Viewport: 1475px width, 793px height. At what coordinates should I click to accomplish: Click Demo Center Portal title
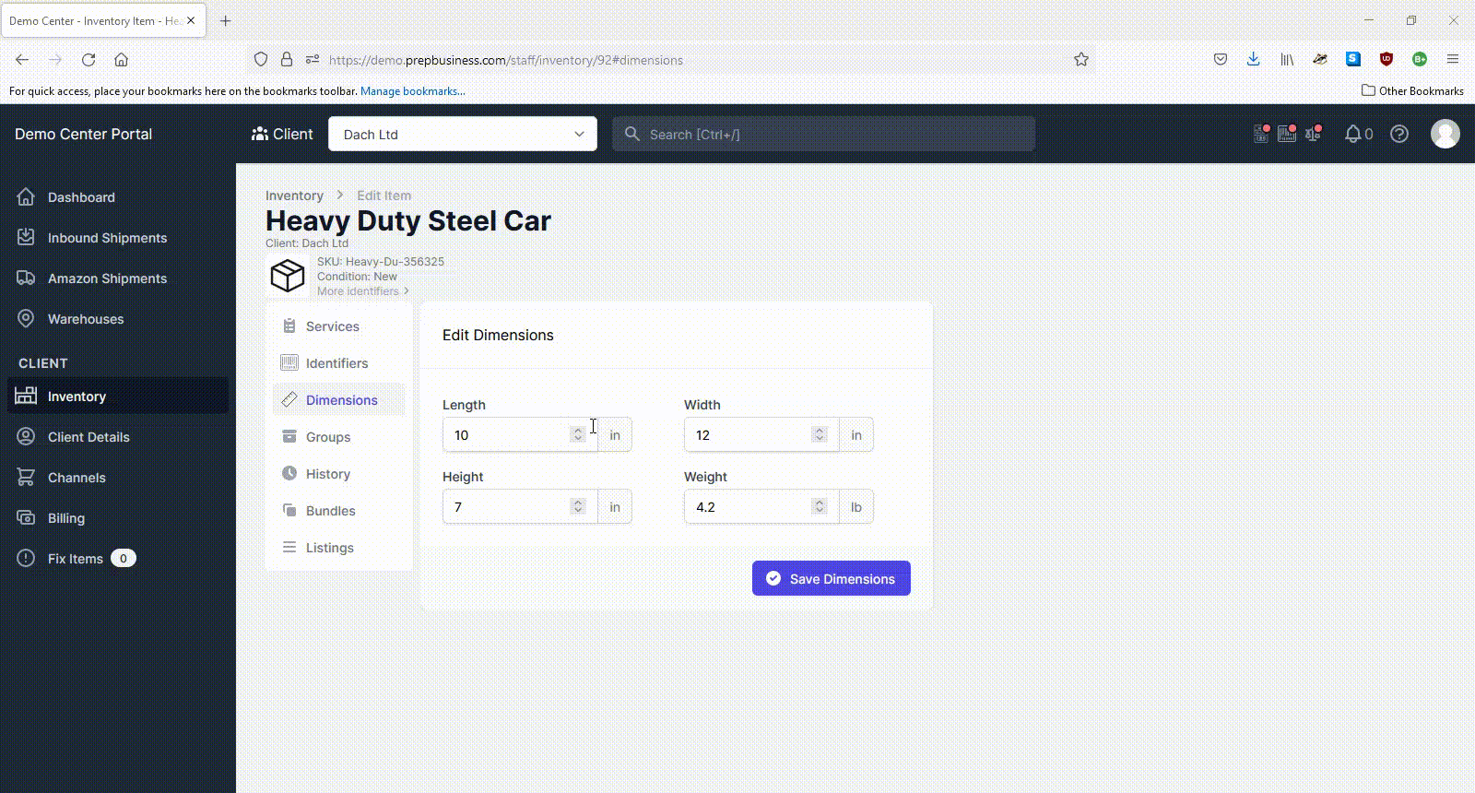(x=83, y=134)
